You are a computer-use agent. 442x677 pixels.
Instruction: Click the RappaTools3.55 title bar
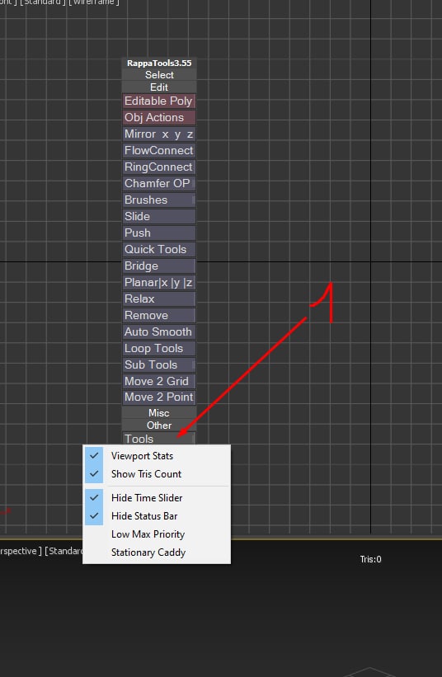(x=159, y=63)
